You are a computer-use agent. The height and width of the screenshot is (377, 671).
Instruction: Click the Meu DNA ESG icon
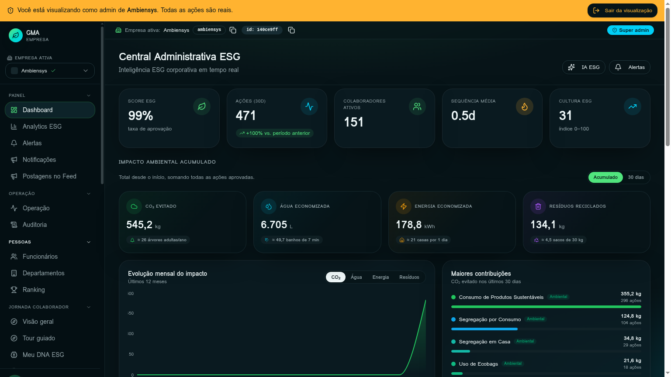[14, 355]
